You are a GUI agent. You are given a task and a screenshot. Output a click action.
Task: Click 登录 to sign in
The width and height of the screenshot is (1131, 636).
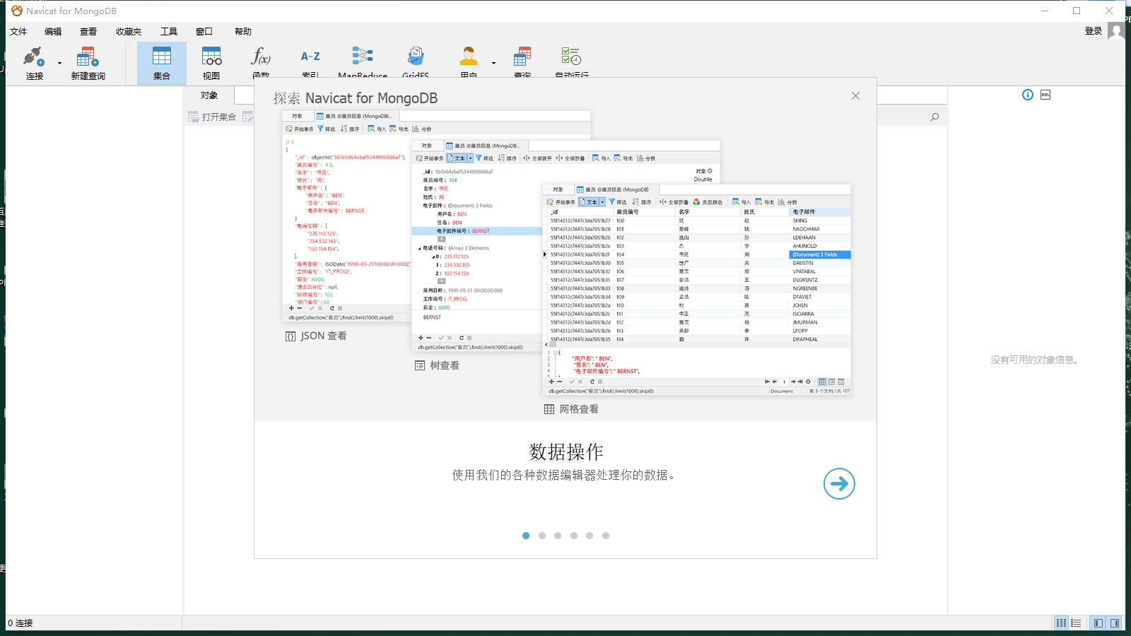(x=1094, y=31)
